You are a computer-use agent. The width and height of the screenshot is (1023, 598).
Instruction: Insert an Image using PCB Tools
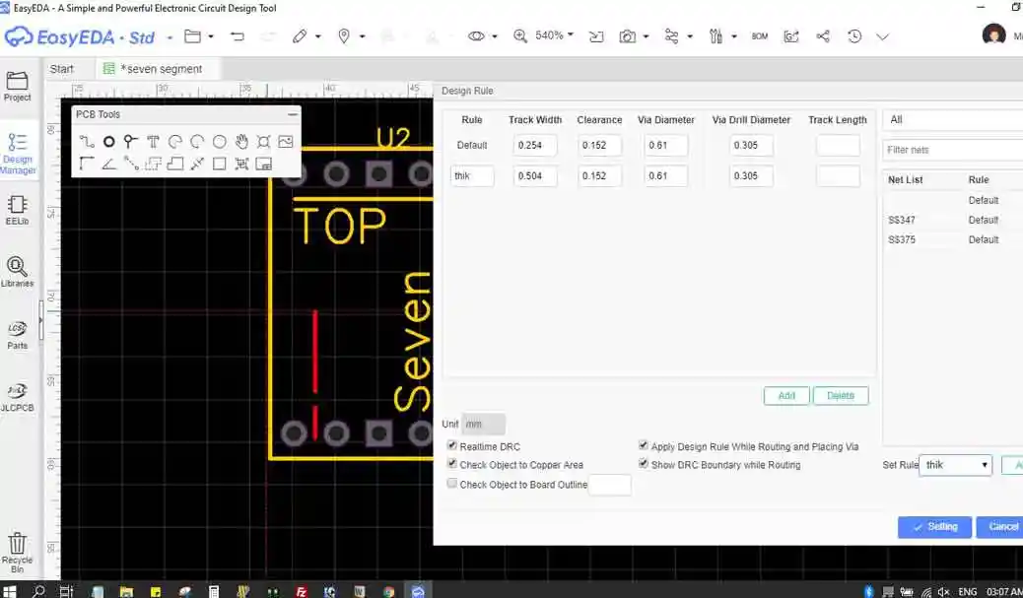285,141
